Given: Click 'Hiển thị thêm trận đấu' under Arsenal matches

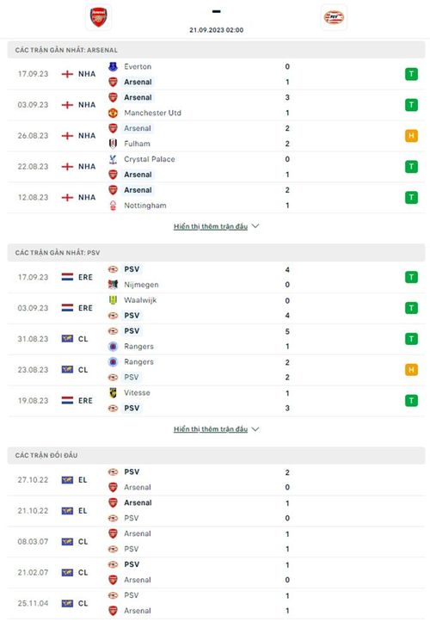Looking at the screenshot, I should point(211,226).
